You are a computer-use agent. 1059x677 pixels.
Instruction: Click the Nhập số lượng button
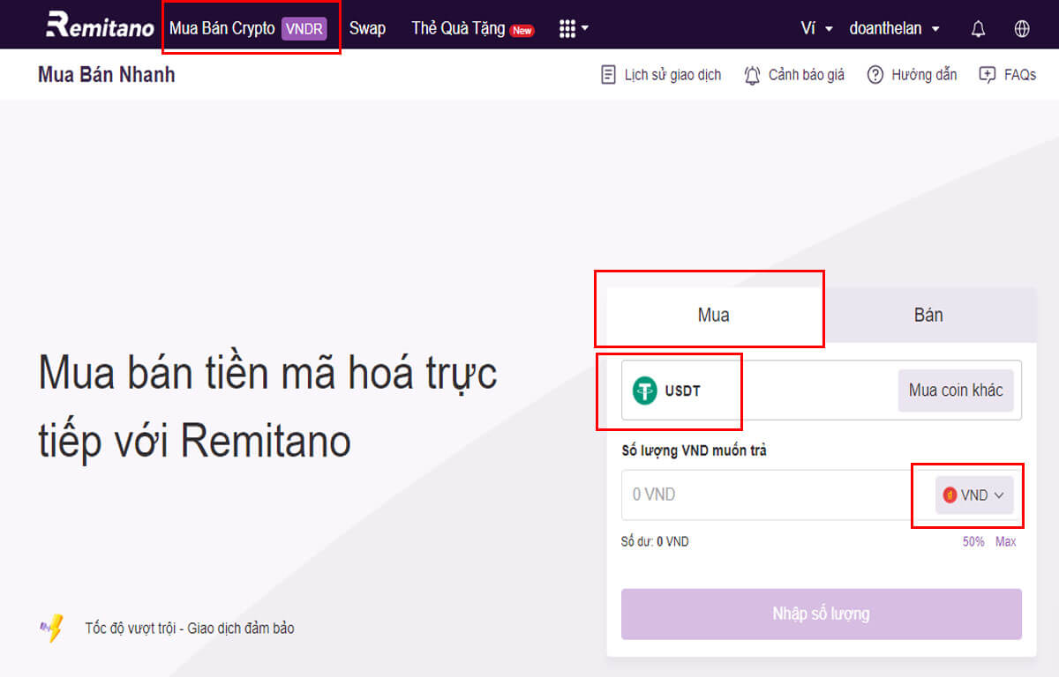pos(821,614)
